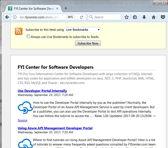
Task: Click the Pocket save icon
Action: point(163,17)
